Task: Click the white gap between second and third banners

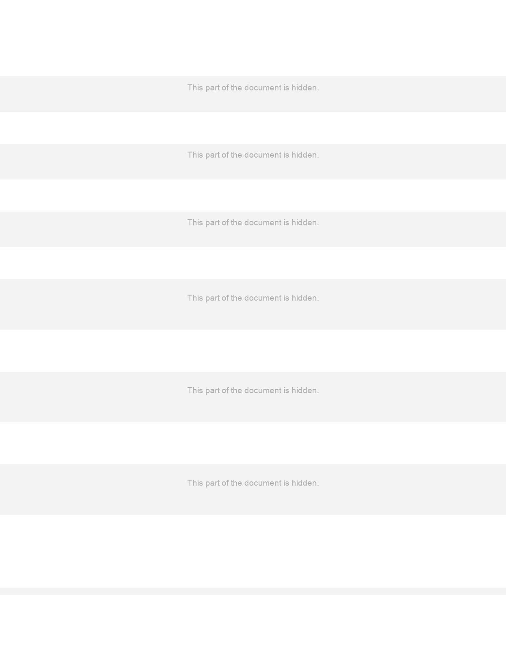Action: (x=253, y=195)
